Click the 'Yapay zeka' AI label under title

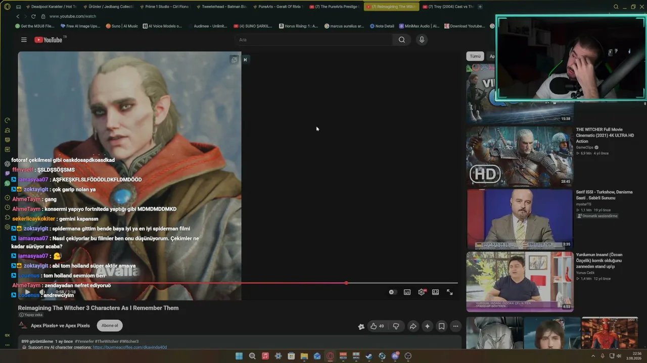(31, 315)
